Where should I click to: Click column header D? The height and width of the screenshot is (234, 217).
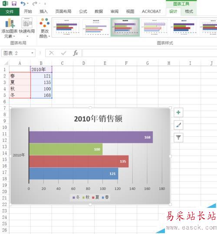point(84,63)
